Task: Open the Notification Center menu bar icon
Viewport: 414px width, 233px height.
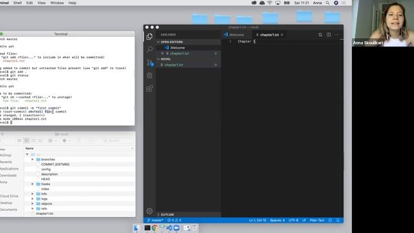Action: pyautogui.click(x=343, y=3)
